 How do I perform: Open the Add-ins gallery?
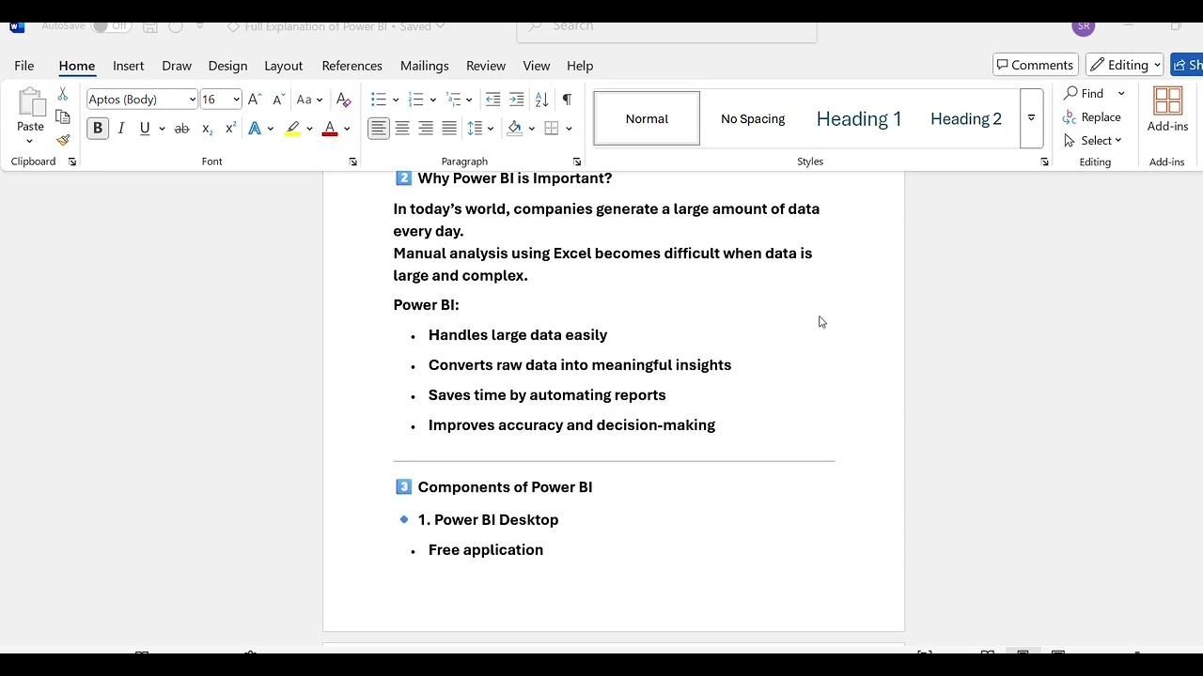coord(1167,110)
